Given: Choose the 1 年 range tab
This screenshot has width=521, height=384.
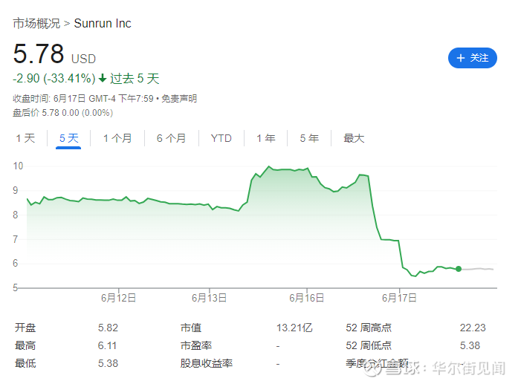Looking at the screenshot, I should 266,138.
